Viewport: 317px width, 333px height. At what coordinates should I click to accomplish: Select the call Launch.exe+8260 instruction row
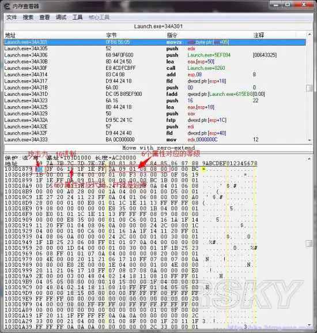[x=155, y=68]
